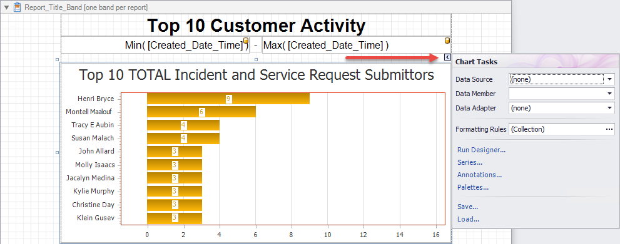The height and width of the screenshot is (244, 620).
Task: Click the Kylie Murphy axis label
Action: pyautogui.click(x=94, y=191)
